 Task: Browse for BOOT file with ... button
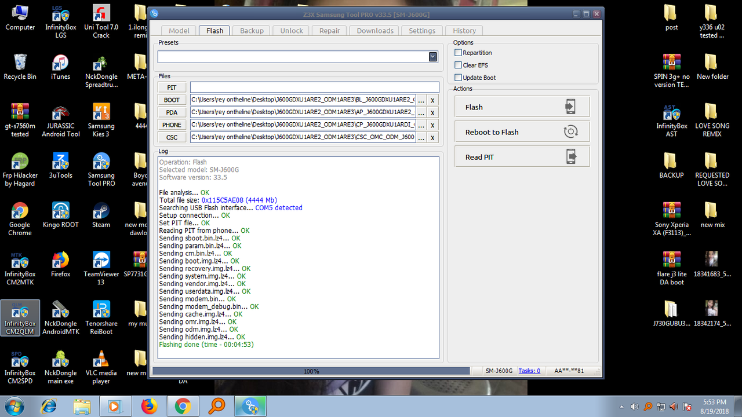[421, 100]
